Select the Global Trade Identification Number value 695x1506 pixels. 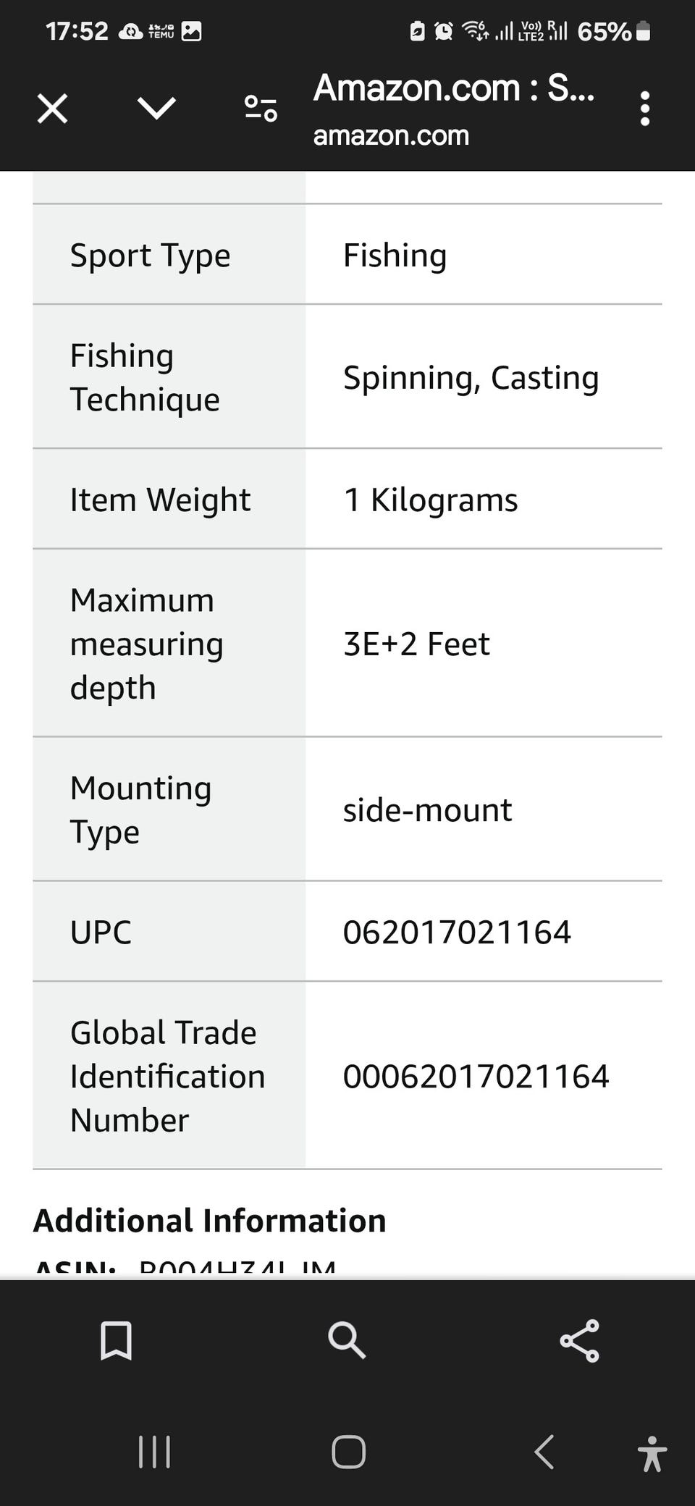[476, 1076]
